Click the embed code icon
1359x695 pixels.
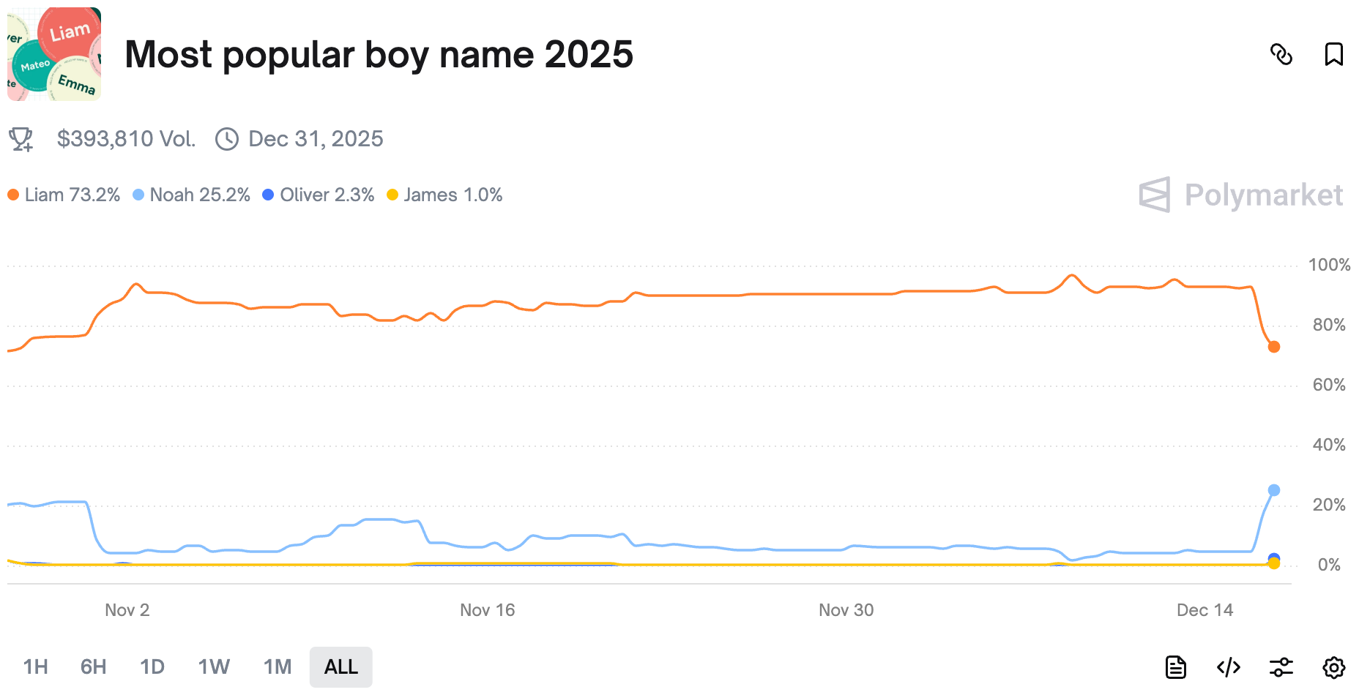point(1228,667)
